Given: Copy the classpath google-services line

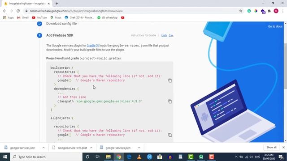Looking at the screenshot, I should pos(170,102).
